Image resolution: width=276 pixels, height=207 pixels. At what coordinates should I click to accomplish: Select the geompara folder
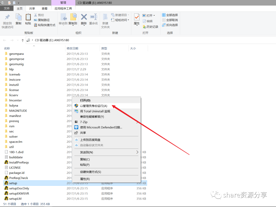14,54
